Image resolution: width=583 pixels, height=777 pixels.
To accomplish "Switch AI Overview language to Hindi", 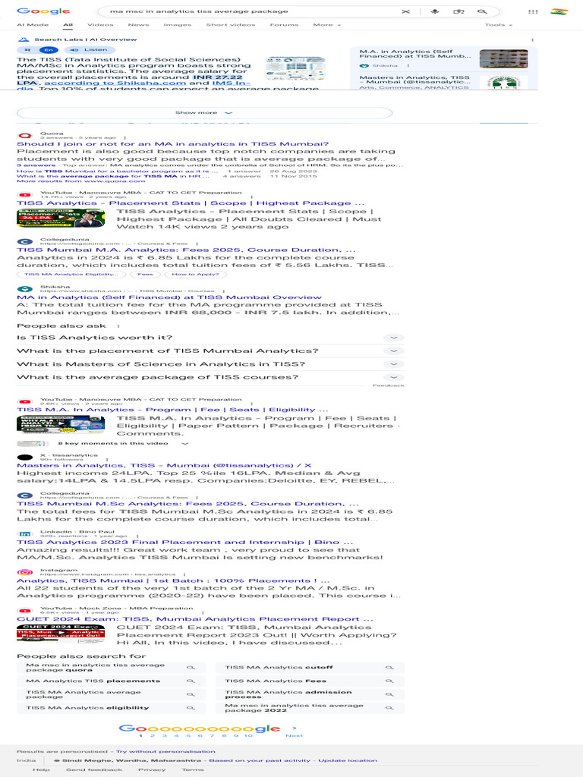I will pyautogui.click(x=27, y=49).
